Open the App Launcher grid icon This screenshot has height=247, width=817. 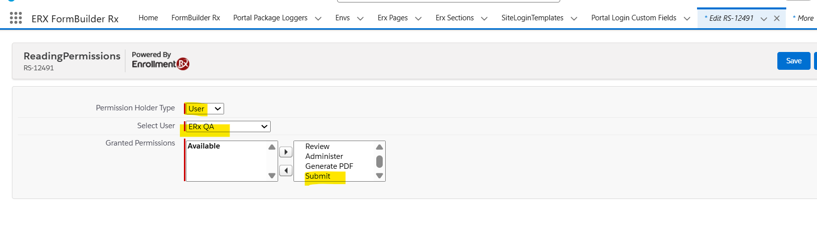tap(16, 18)
